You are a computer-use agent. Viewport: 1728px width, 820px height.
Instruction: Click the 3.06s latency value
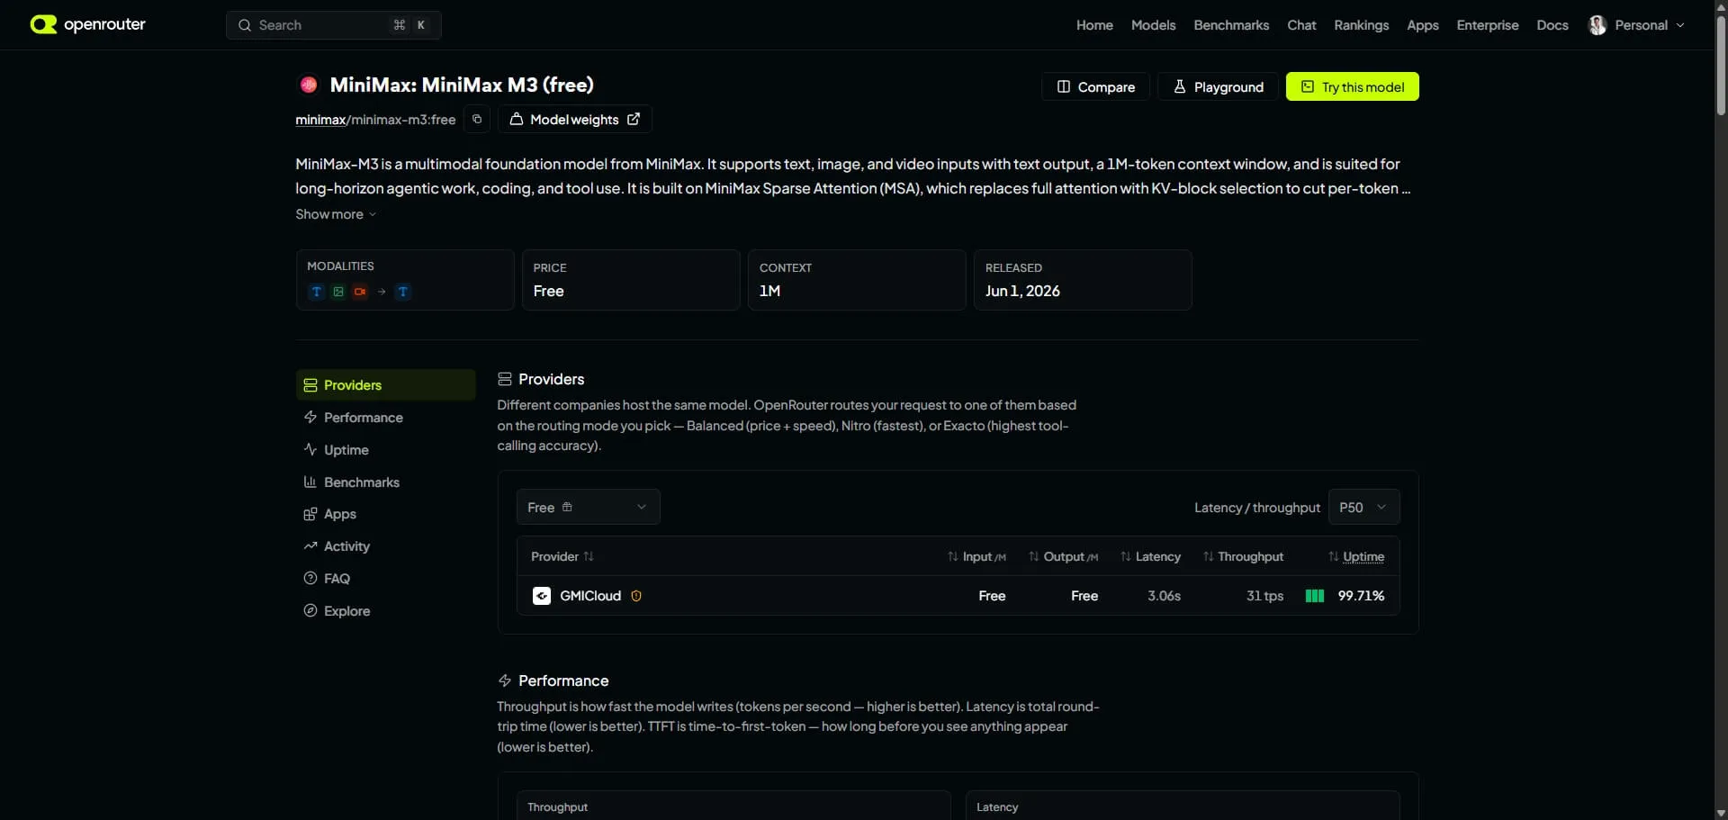point(1164,596)
